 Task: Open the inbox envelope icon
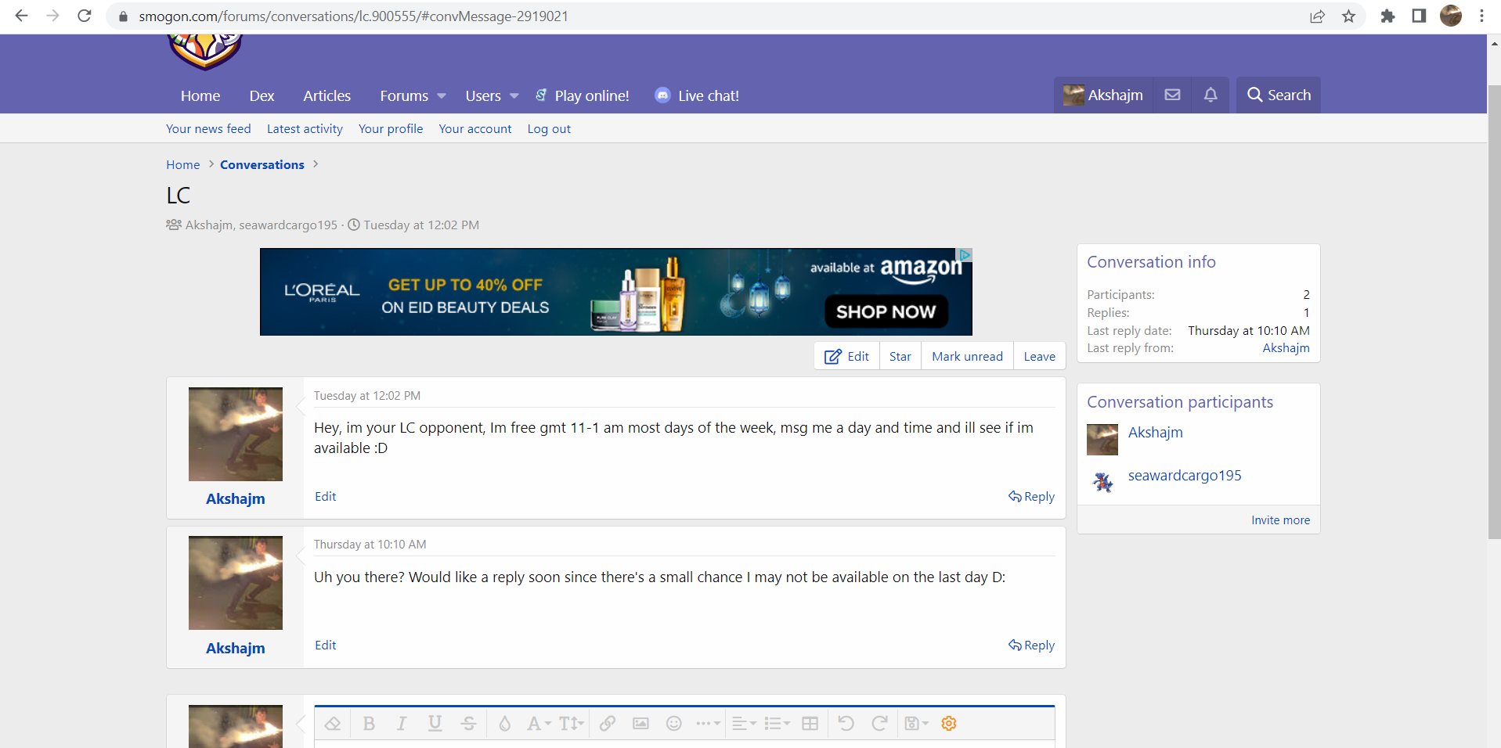click(x=1172, y=95)
